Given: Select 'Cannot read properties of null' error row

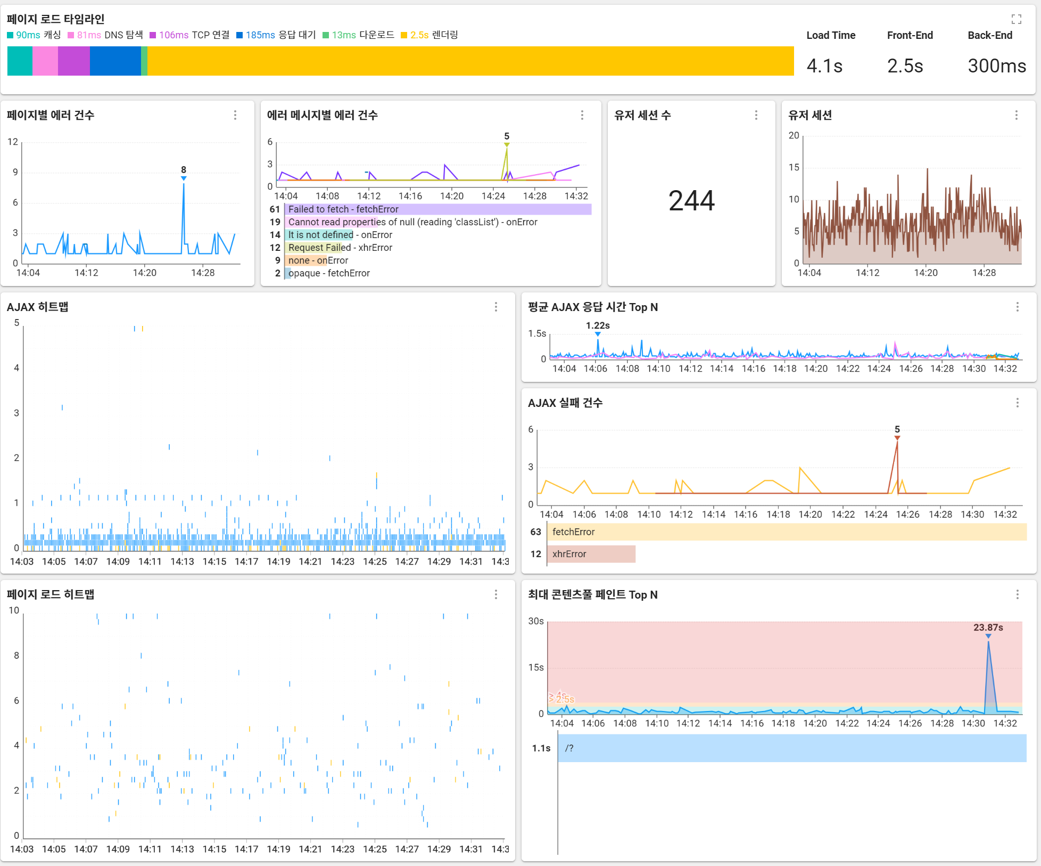Looking at the screenshot, I should (412, 222).
